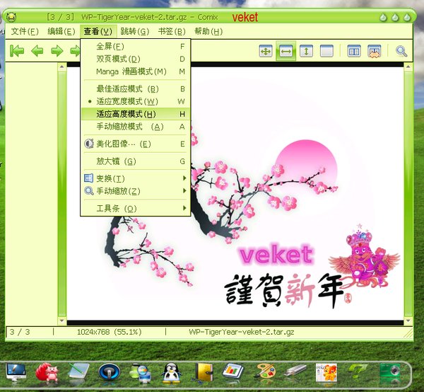
Task: Open the USB drive dock icon
Action: tap(295, 371)
